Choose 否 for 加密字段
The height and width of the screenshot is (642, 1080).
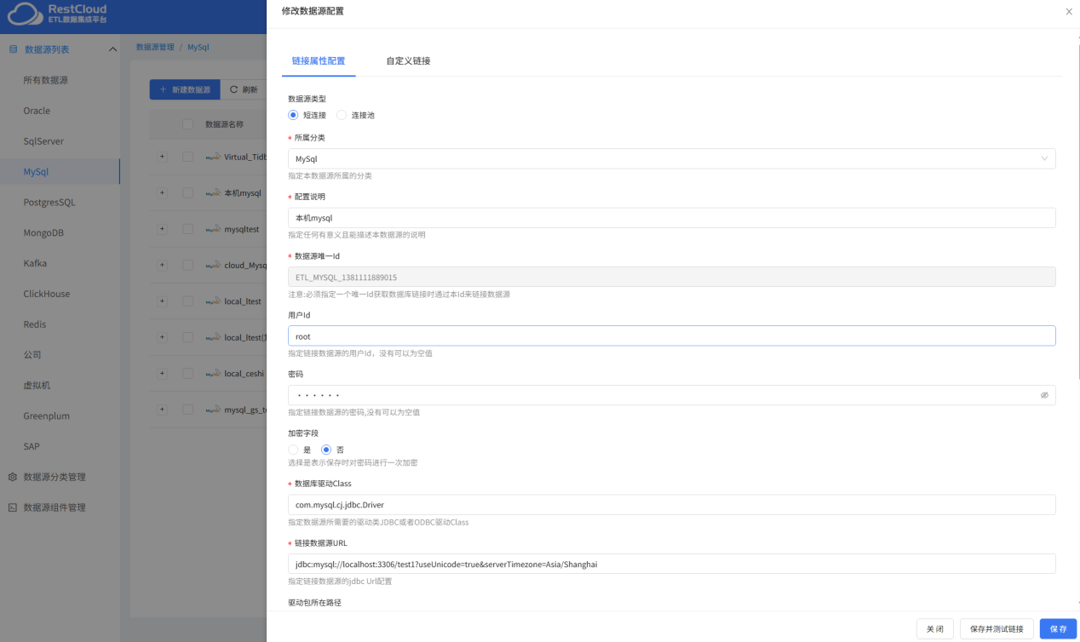[325, 450]
